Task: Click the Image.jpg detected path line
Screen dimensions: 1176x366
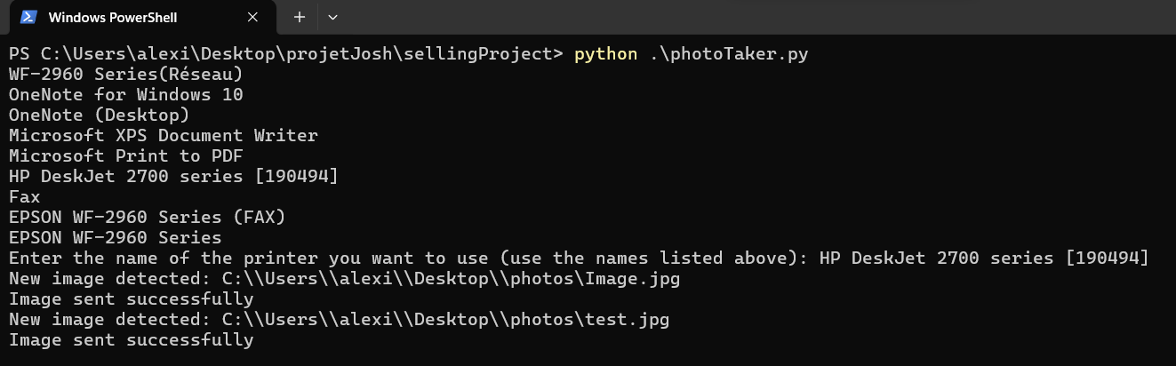Action: (x=344, y=279)
